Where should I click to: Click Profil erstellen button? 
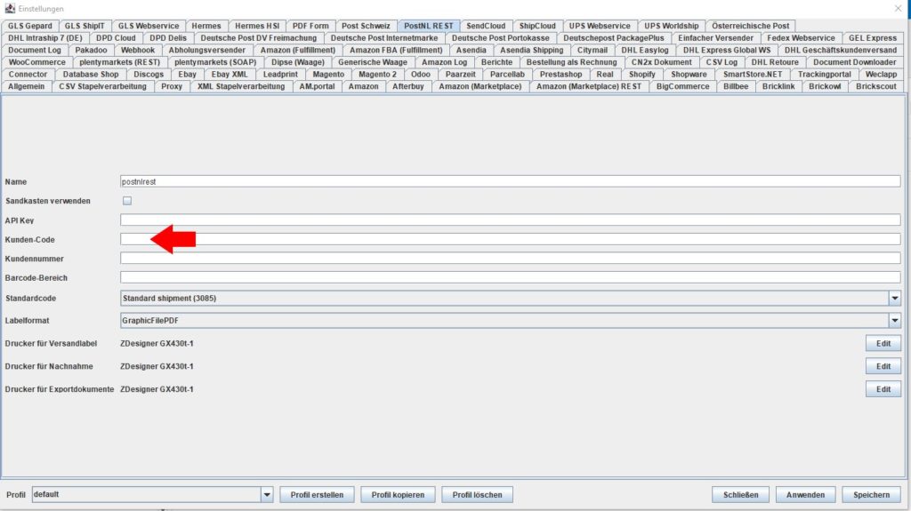[x=317, y=495]
